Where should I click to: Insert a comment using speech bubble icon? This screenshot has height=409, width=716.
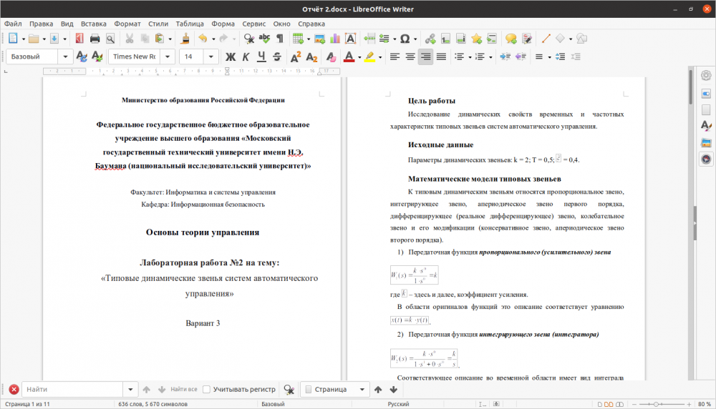click(511, 39)
